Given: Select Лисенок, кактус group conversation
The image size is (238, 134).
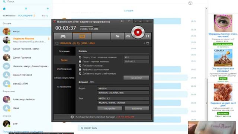Looking at the screenshot, I should click(x=26, y=66).
